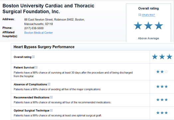The image size is (174, 120).
Task: Open the Optimal Surgical Technique info icon
Action: point(51,110)
